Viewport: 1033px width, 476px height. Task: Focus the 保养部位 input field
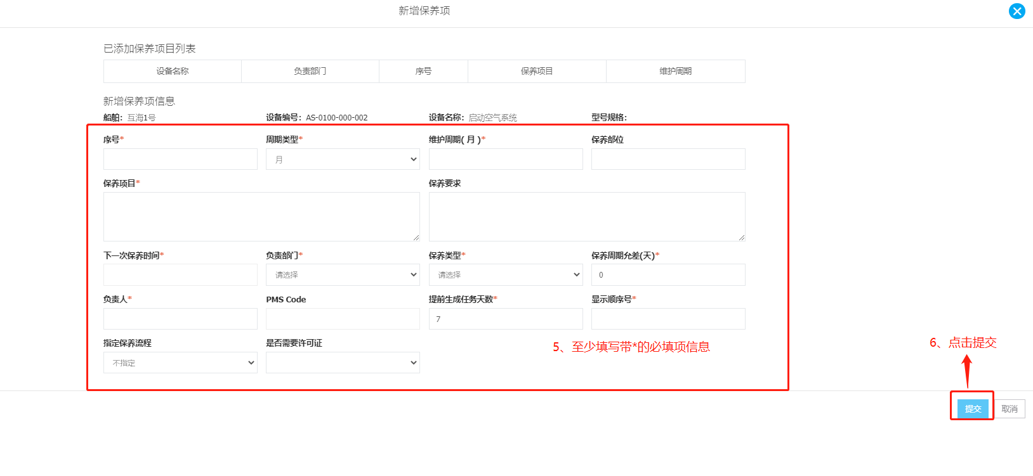[668, 159]
